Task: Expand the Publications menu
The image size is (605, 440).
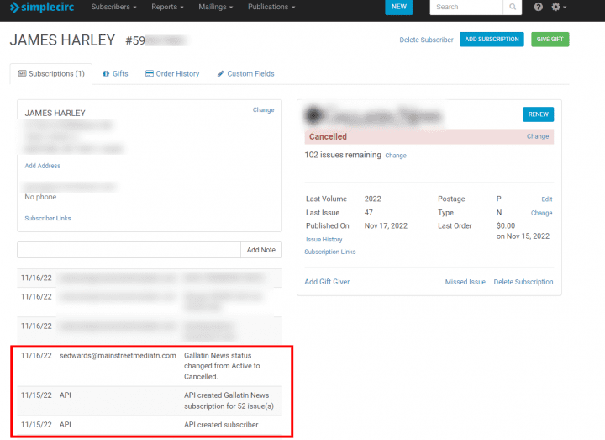Action: click(271, 7)
